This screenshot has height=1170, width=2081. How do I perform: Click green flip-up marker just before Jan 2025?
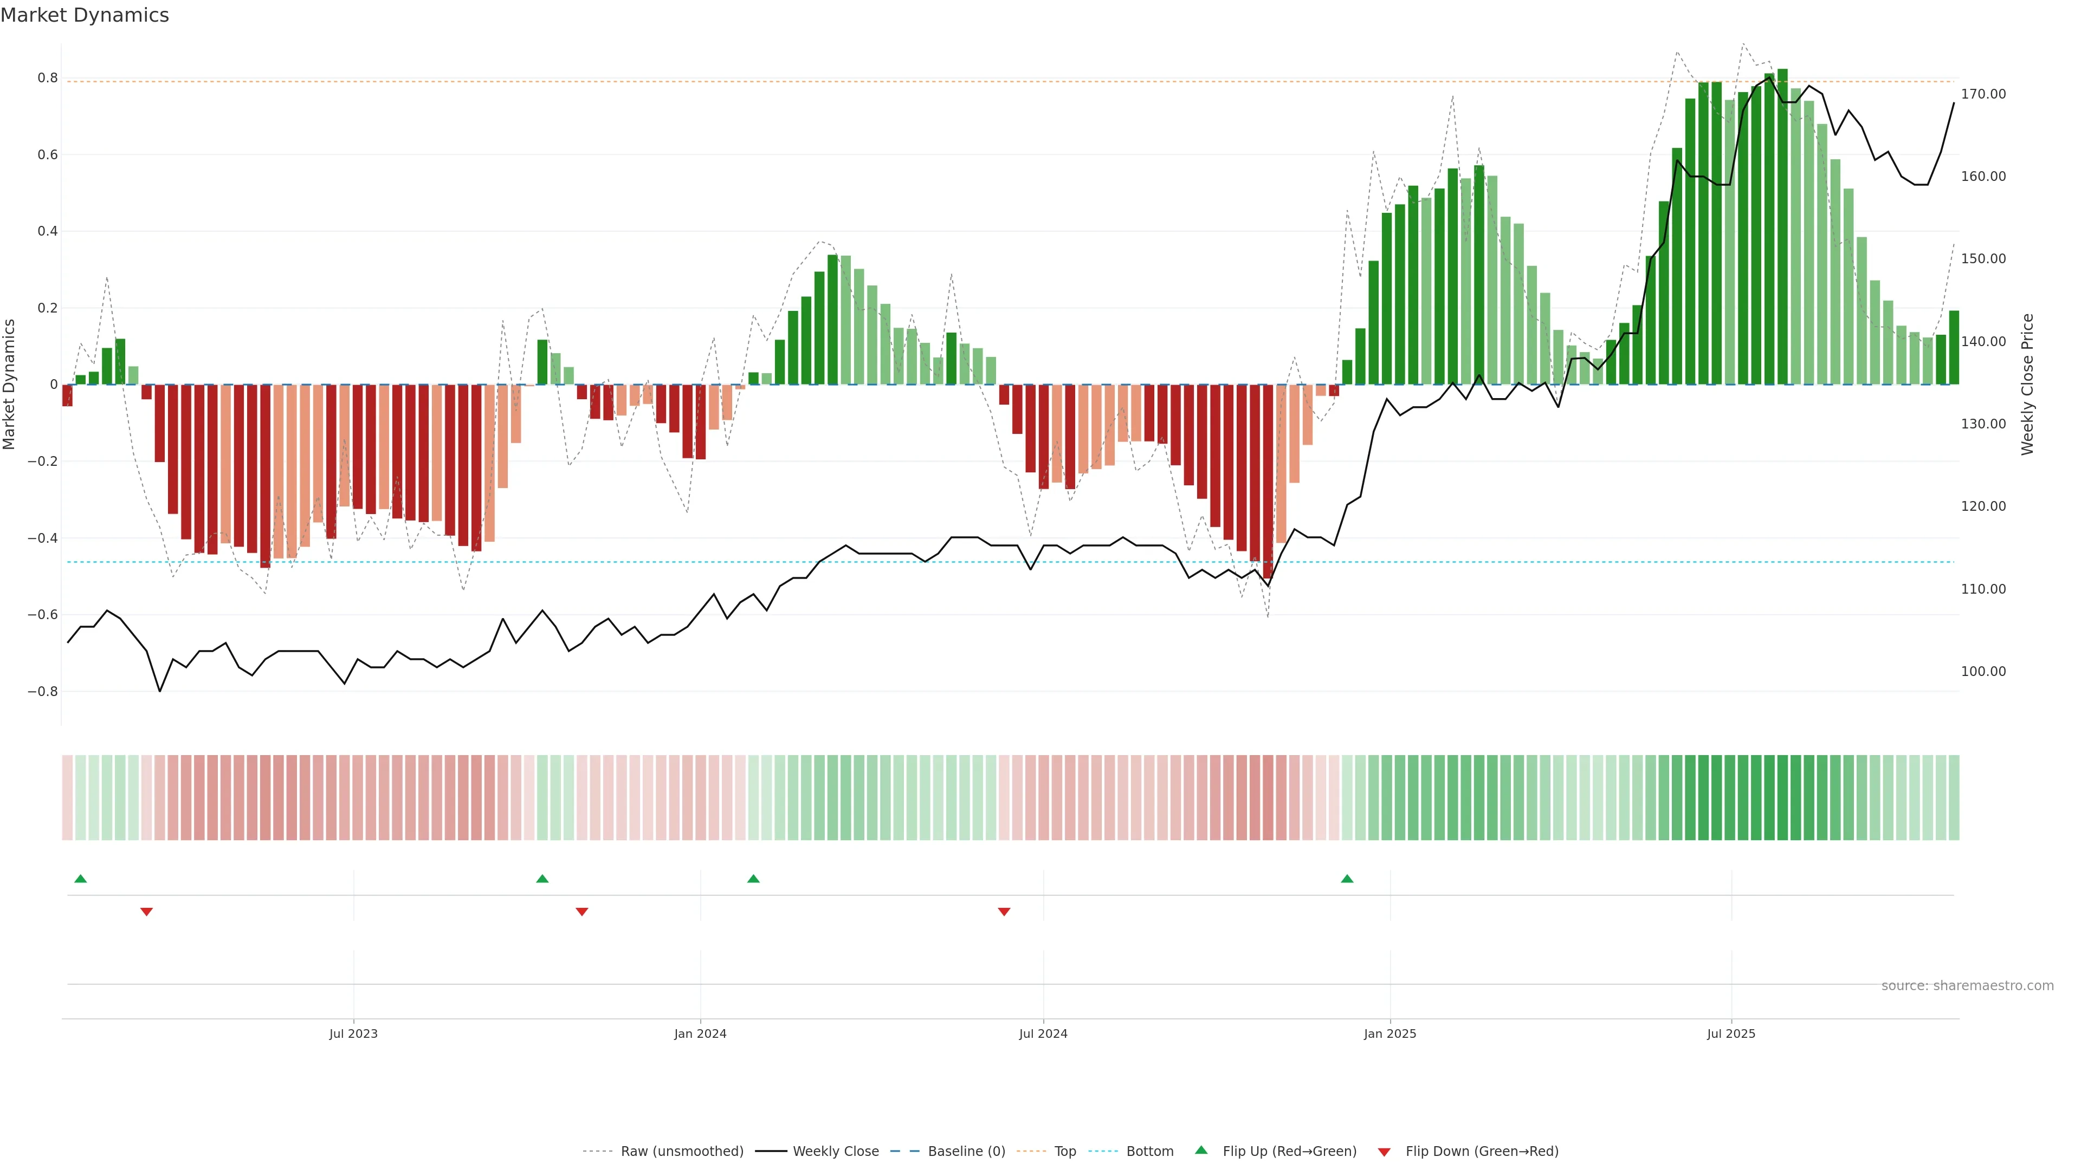pyautogui.click(x=1347, y=879)
